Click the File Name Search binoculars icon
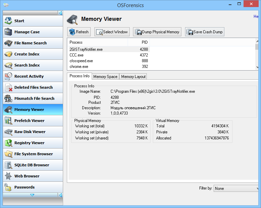The height and width of the screenshot is (208, 261). (8, 43)
